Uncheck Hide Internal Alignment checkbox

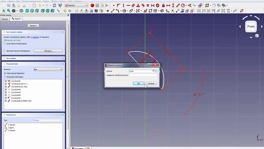click(x=5, y=73)
